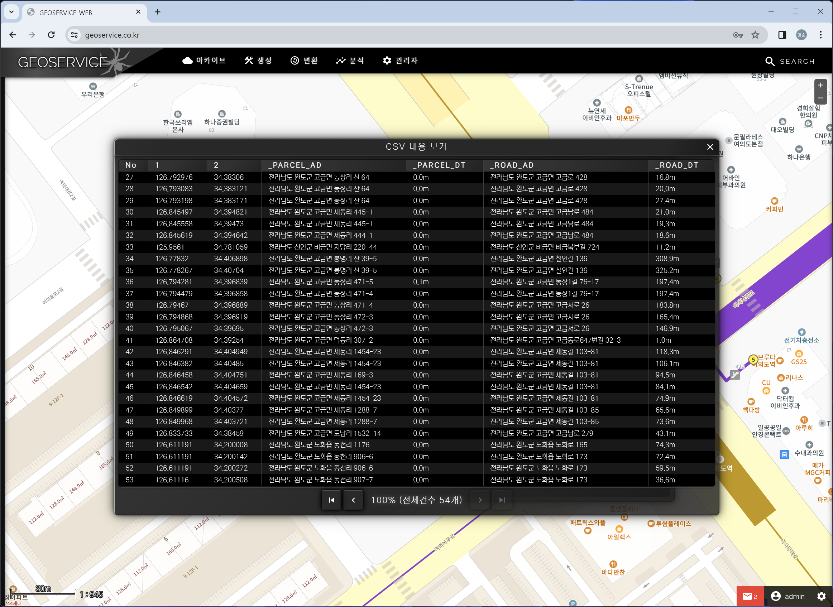Click the 한국쓰리엠 본사 map marker
This screenshot has width=833, height=607.
(x=178, y=114)
